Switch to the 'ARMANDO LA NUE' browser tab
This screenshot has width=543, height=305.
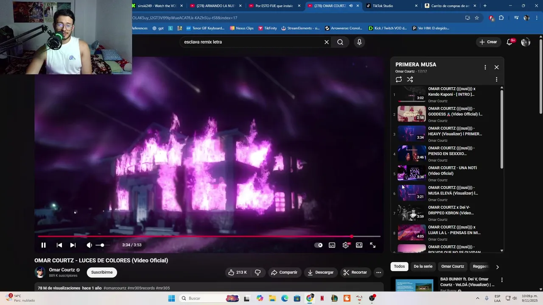(216, 6)
